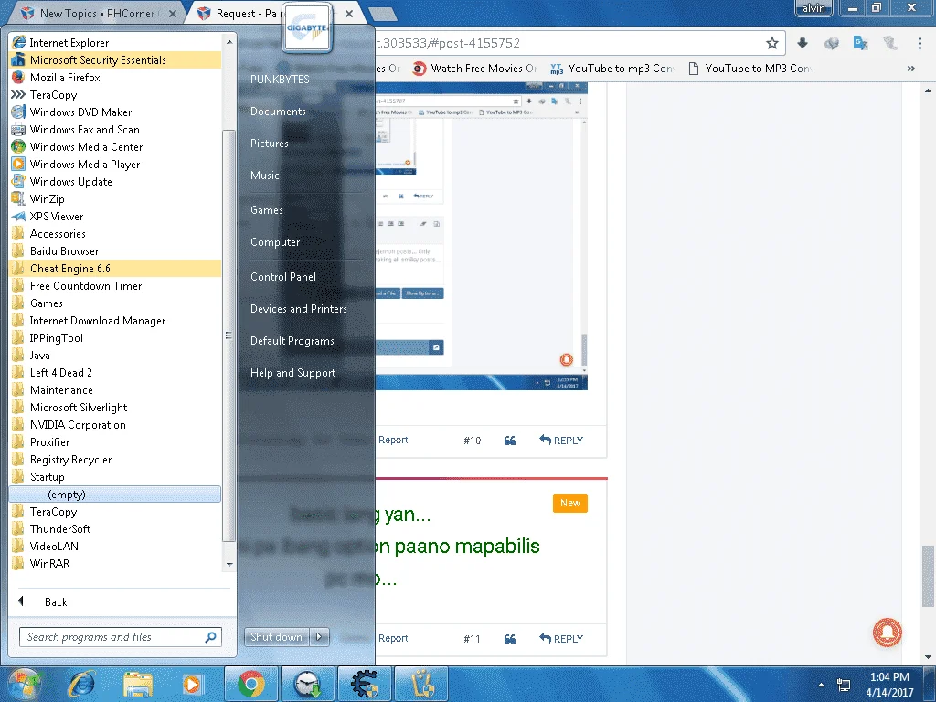Expand the WinRAR folder
936x702 pixels.
[x=115, y=563]
